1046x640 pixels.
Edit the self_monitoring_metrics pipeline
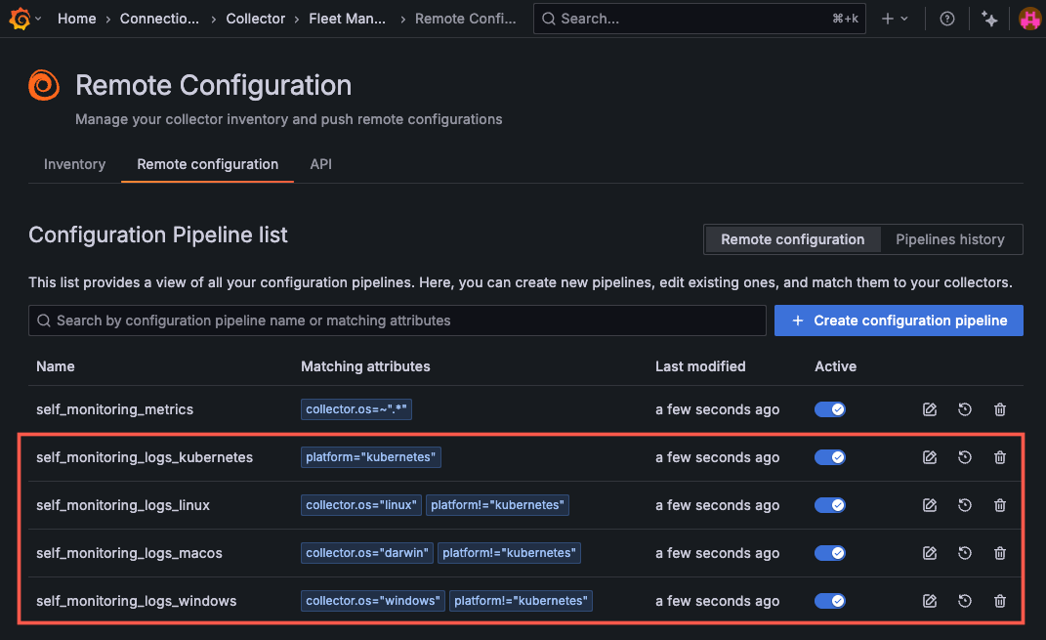click(x=930, y=409)
